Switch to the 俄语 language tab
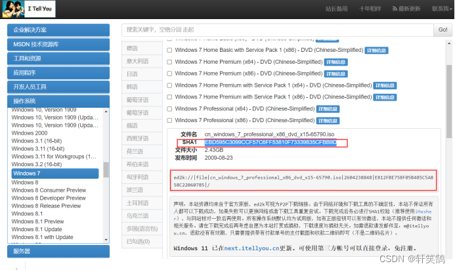Viewport: 455px width, 270px height. click(x=142, y=125)
